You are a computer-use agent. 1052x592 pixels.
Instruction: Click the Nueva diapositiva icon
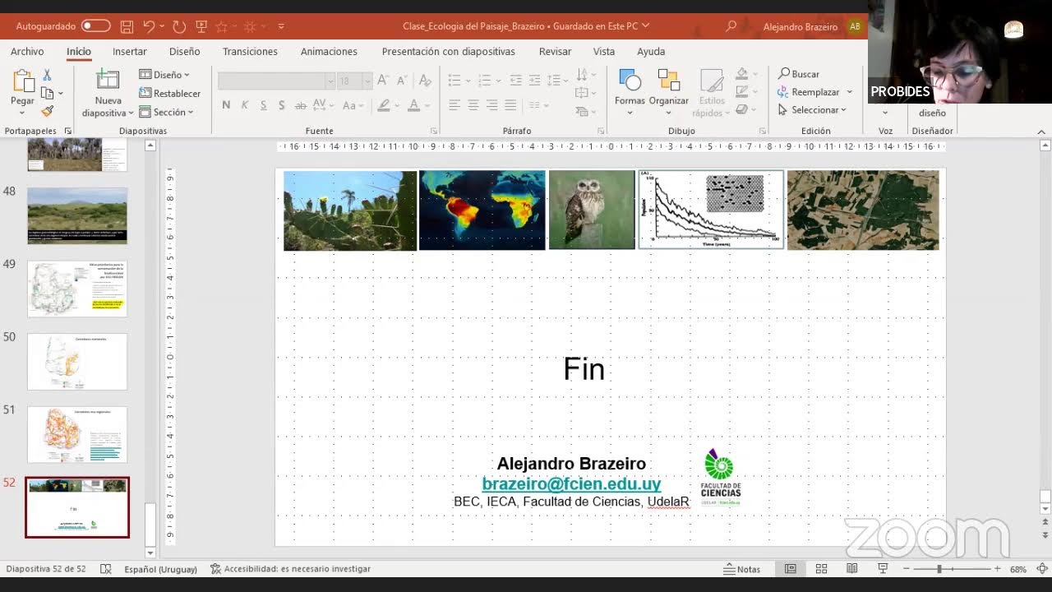point(108,81)
